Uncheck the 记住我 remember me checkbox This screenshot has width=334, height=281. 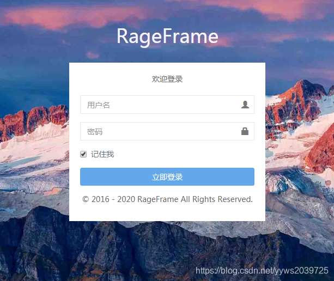(x=83, y=154)
